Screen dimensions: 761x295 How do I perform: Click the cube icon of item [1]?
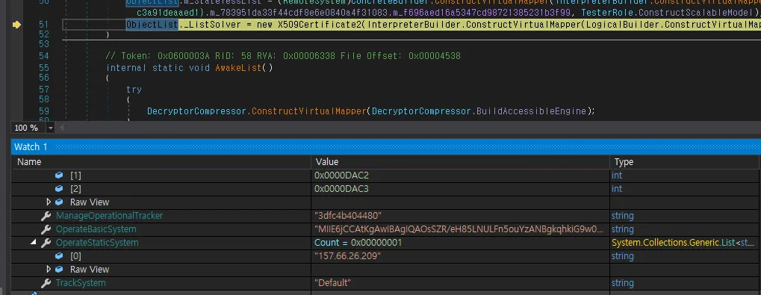pos(59,176)
